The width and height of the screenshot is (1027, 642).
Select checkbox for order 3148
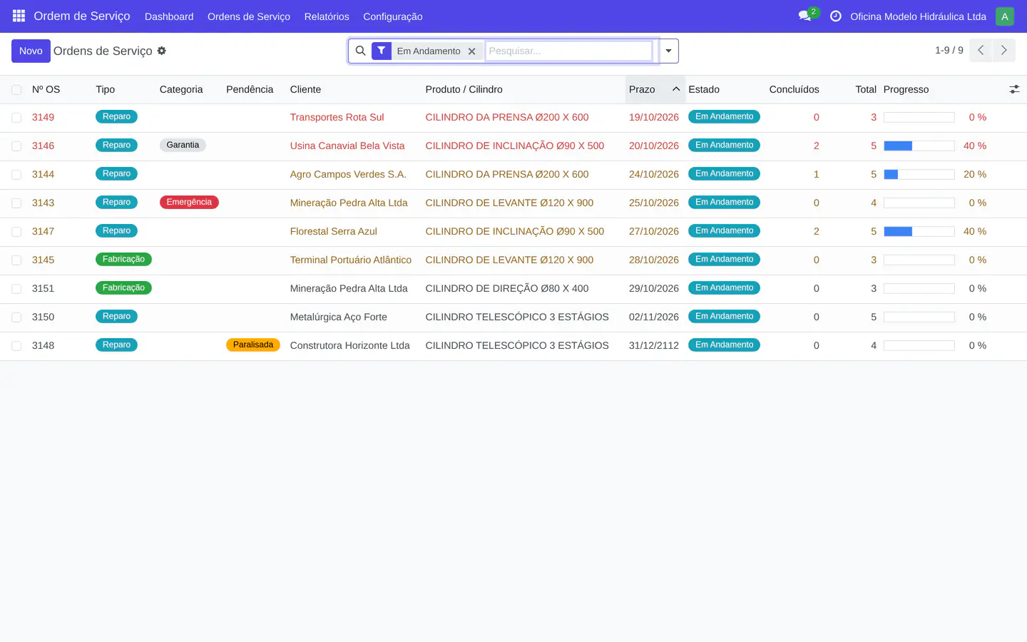click(16, 346)
